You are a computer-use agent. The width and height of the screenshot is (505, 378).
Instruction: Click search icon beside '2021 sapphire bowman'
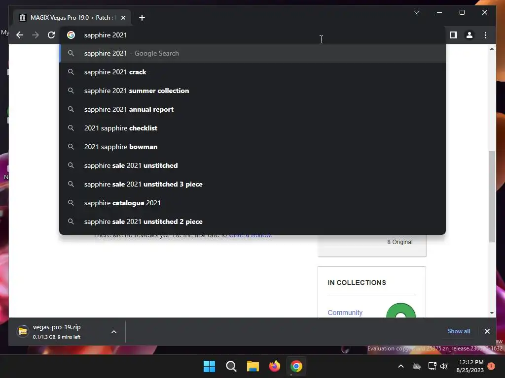pos(71,147)
